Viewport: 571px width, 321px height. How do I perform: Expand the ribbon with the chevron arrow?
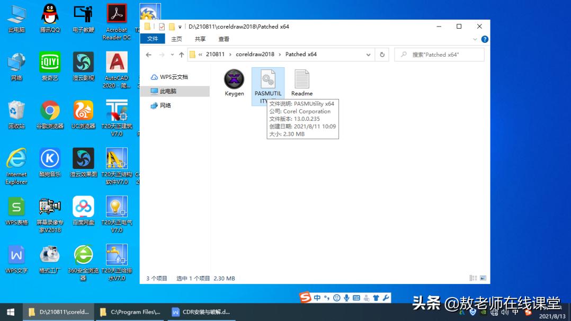[x=476, y=39]
